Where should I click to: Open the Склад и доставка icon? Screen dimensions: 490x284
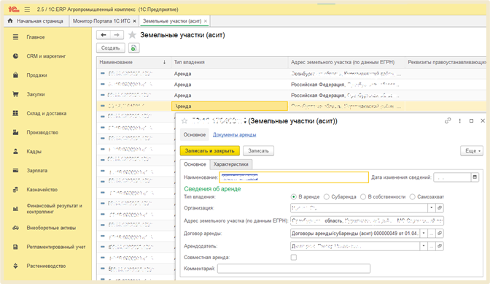coord(15,113)
